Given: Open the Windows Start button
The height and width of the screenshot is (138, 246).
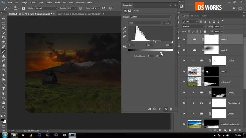Looking at the screenshot, I should pos(5,135).
